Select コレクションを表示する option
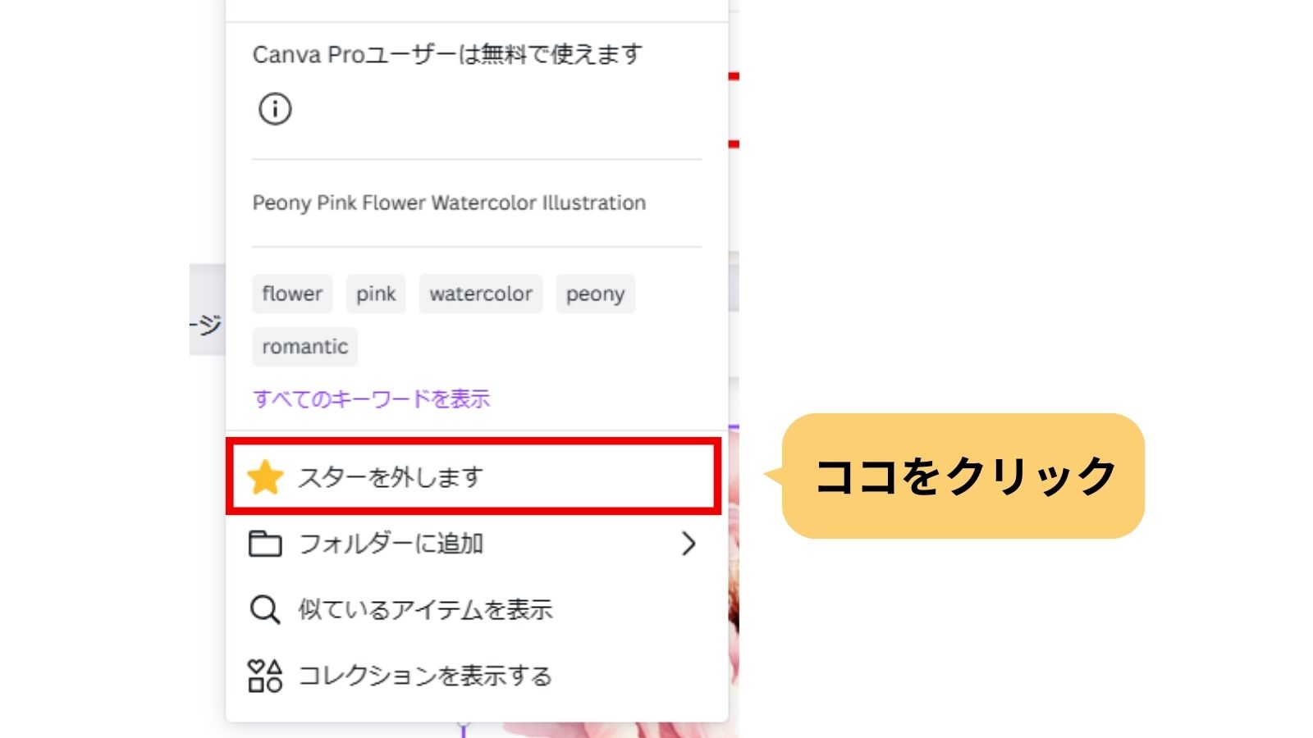Viewport: 1313px width, 738px height. (474, 676)
